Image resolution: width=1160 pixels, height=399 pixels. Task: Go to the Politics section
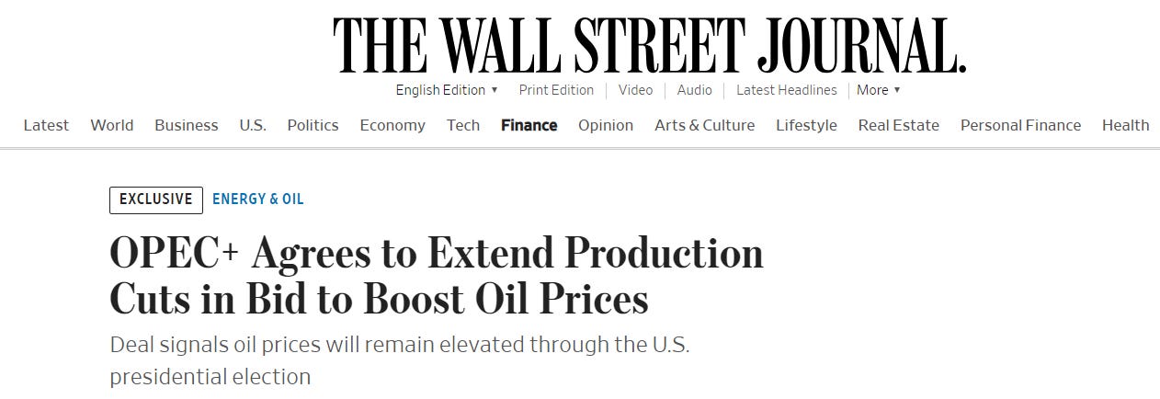[x=313, y=125]
